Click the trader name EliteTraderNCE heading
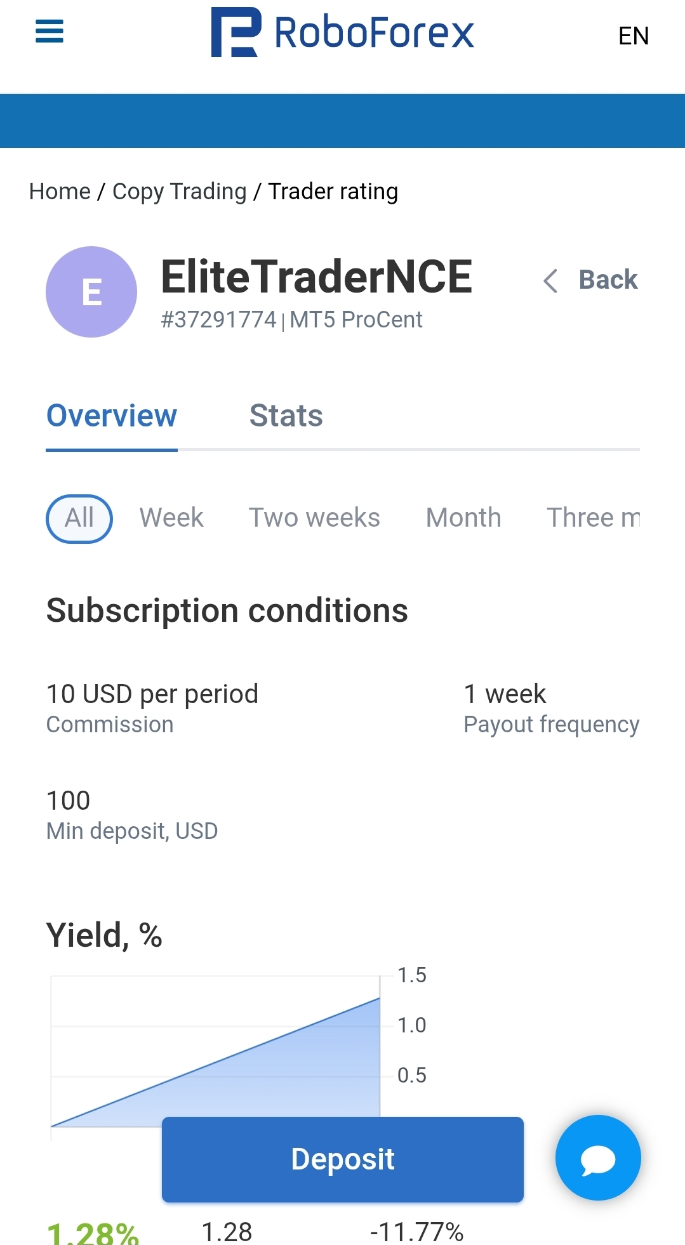The height and width of the screenshot is (1245, 685). pyautogui.click(x=316, y=277)
